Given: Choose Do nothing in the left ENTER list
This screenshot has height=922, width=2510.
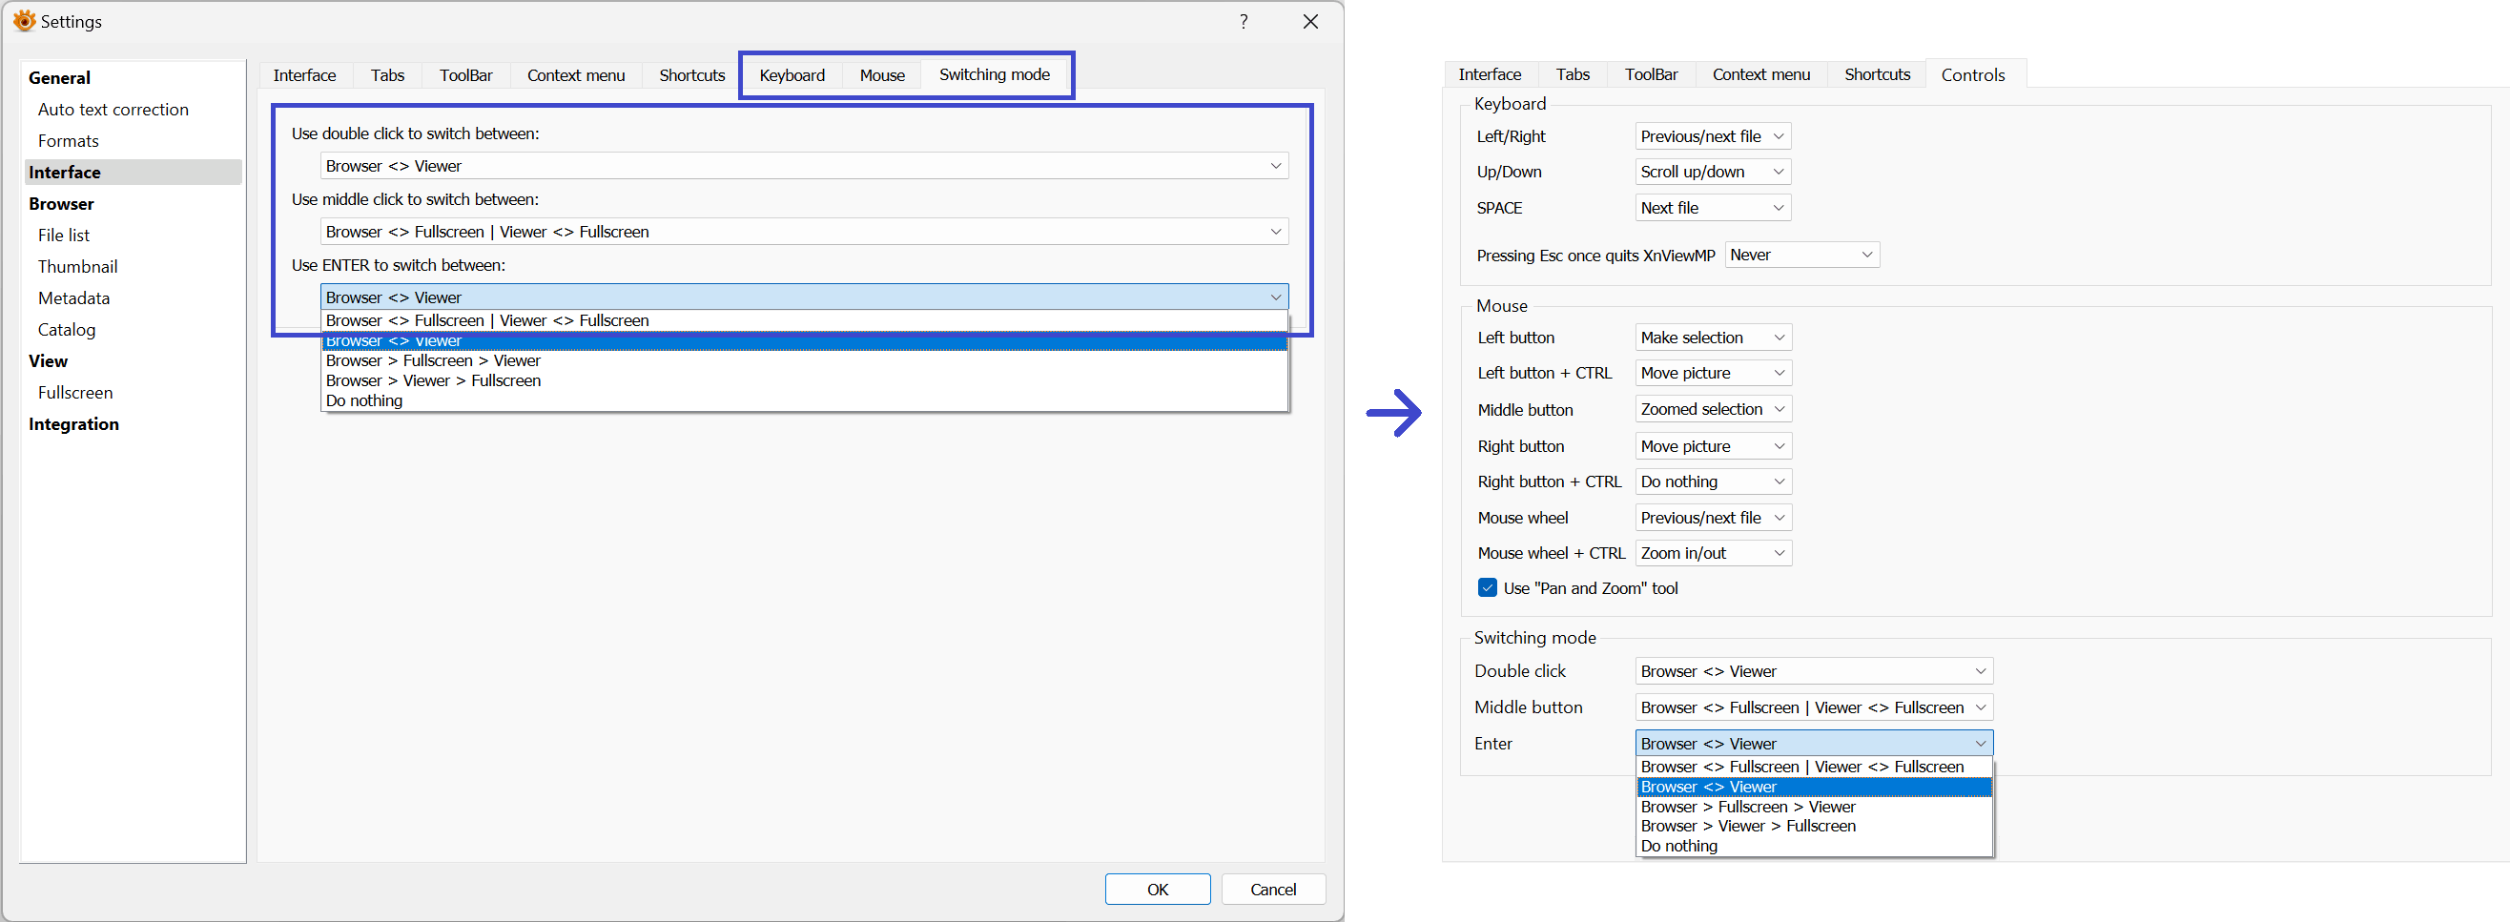Looking at the screenshot, I should pos(364,400).
